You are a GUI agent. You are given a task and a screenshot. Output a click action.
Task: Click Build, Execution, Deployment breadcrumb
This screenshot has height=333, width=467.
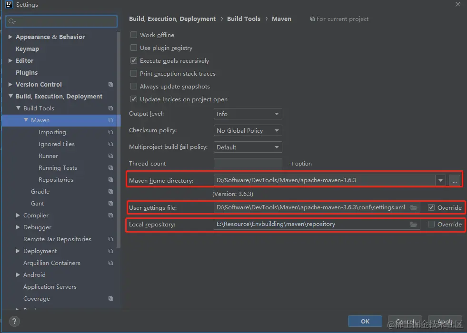pyautogui.click(x=172, y=19)
